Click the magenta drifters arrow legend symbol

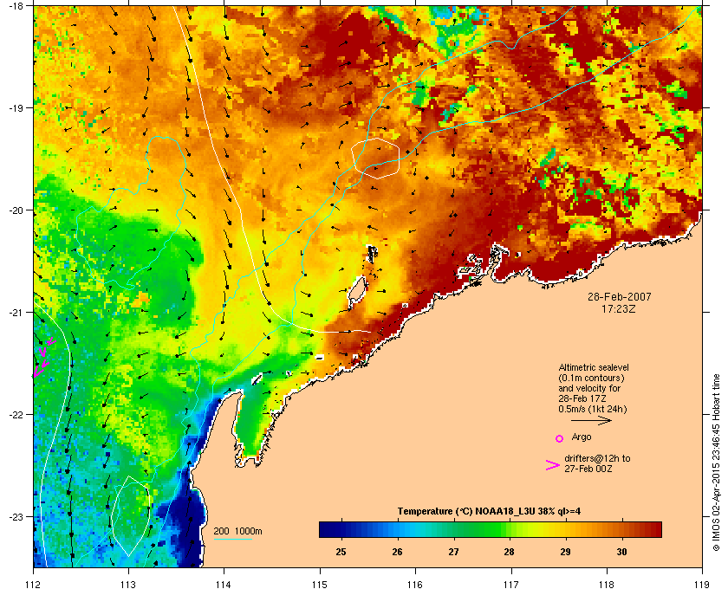(x=553, y=465)
